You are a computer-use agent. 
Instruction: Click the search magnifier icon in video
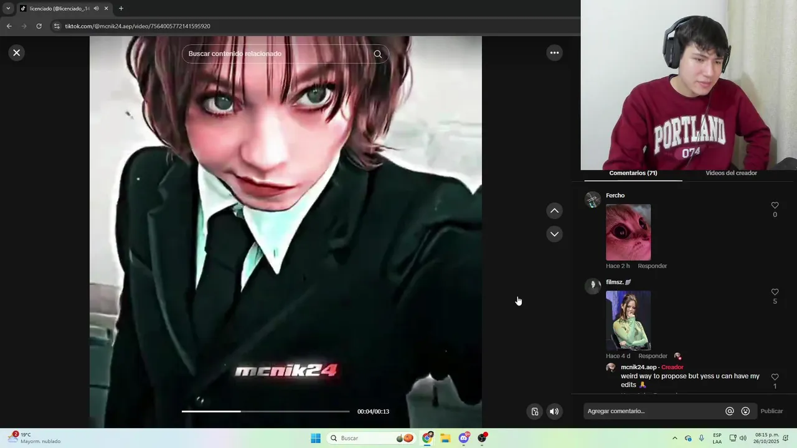coord(377,54)
